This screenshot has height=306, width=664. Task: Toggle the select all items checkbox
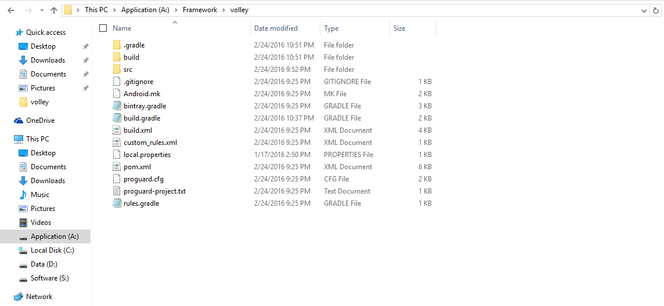[103, 28]
